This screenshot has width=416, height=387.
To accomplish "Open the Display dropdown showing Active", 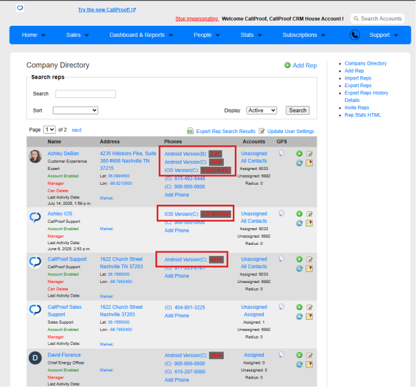I will point(262,110).
